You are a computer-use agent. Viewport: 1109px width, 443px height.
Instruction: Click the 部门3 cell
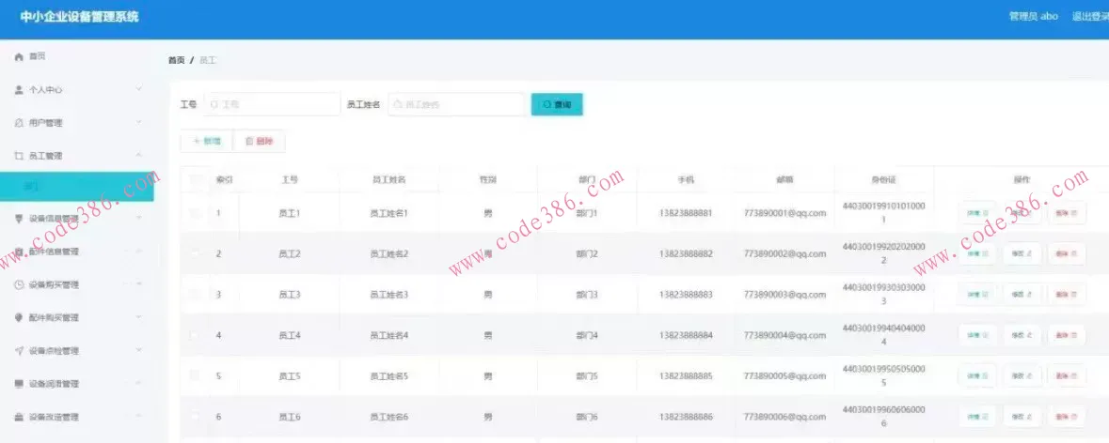pos(587,294)
